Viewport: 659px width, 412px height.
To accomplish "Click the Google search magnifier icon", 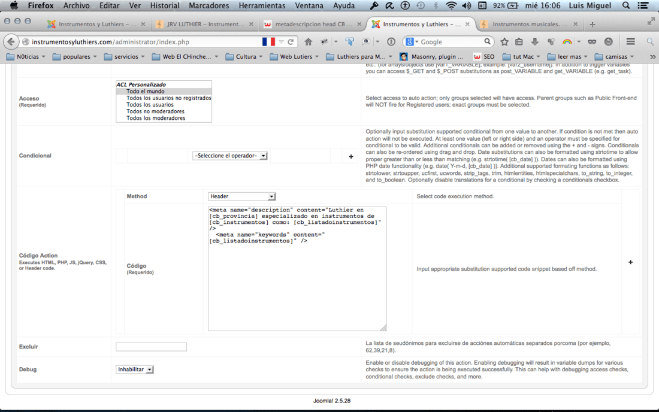I will click(x=487, y=41).
